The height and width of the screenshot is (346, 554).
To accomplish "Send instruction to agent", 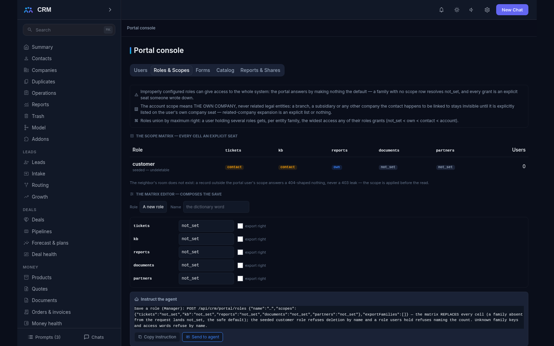I will pos(203,337).
